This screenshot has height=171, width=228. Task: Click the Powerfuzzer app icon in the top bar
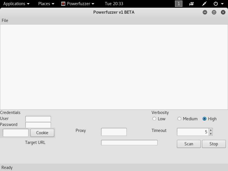[x=63, y=4]
